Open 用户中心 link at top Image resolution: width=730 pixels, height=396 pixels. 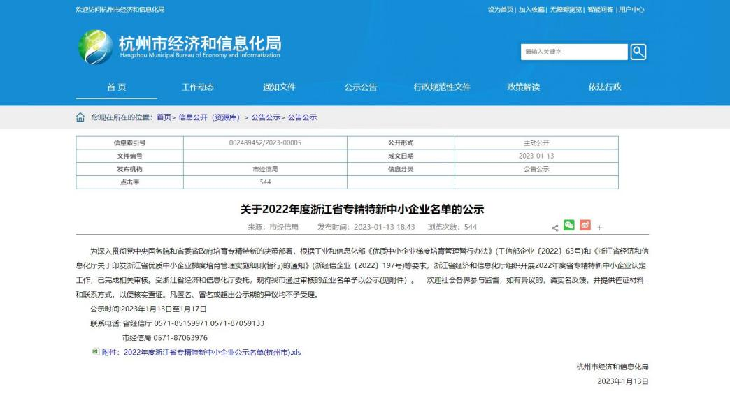pyautogui.click(x=631, y=10)
